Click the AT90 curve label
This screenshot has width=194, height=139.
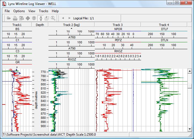point(72,48)
